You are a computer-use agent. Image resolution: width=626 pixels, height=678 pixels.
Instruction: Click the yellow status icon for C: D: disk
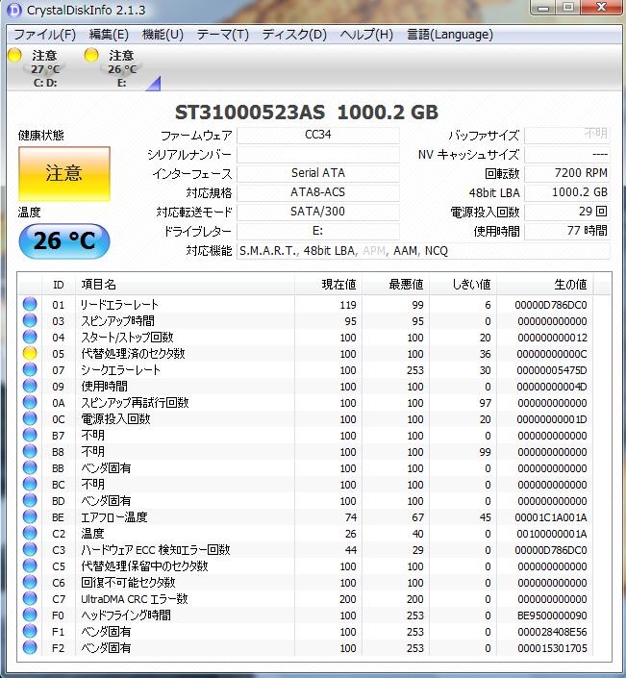[14, 55]
